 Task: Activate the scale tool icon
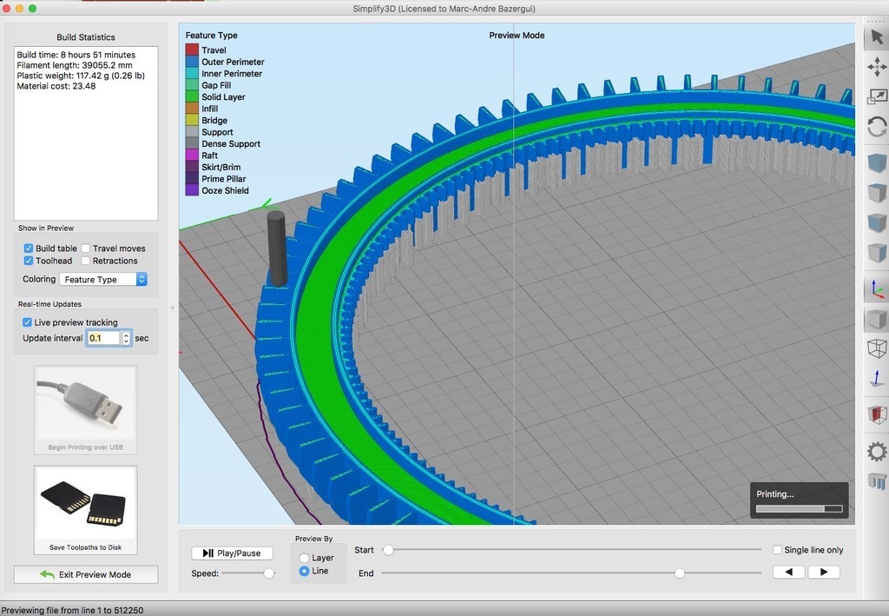(x=877, y=97)
